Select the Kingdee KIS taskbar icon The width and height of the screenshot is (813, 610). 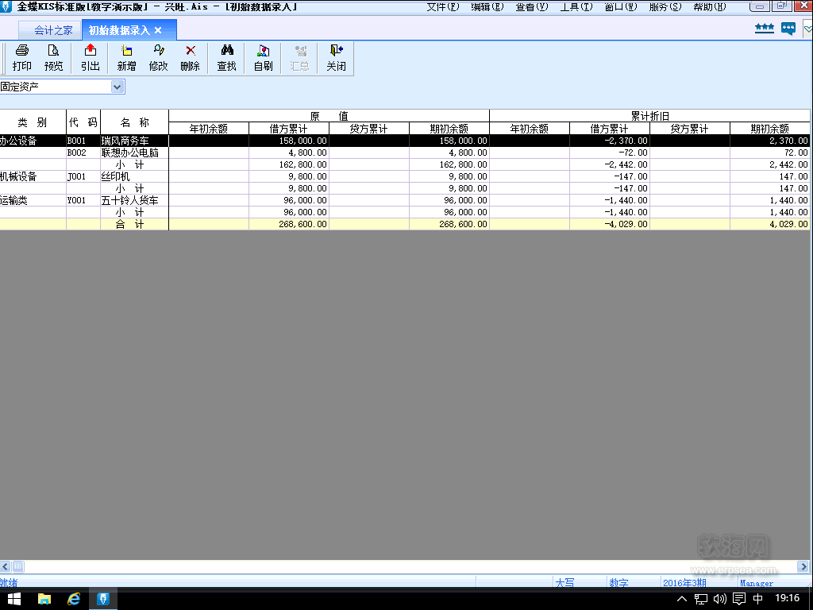click(x=103, y=599)
